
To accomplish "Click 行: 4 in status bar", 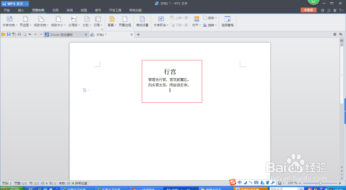I will (44, 183).
